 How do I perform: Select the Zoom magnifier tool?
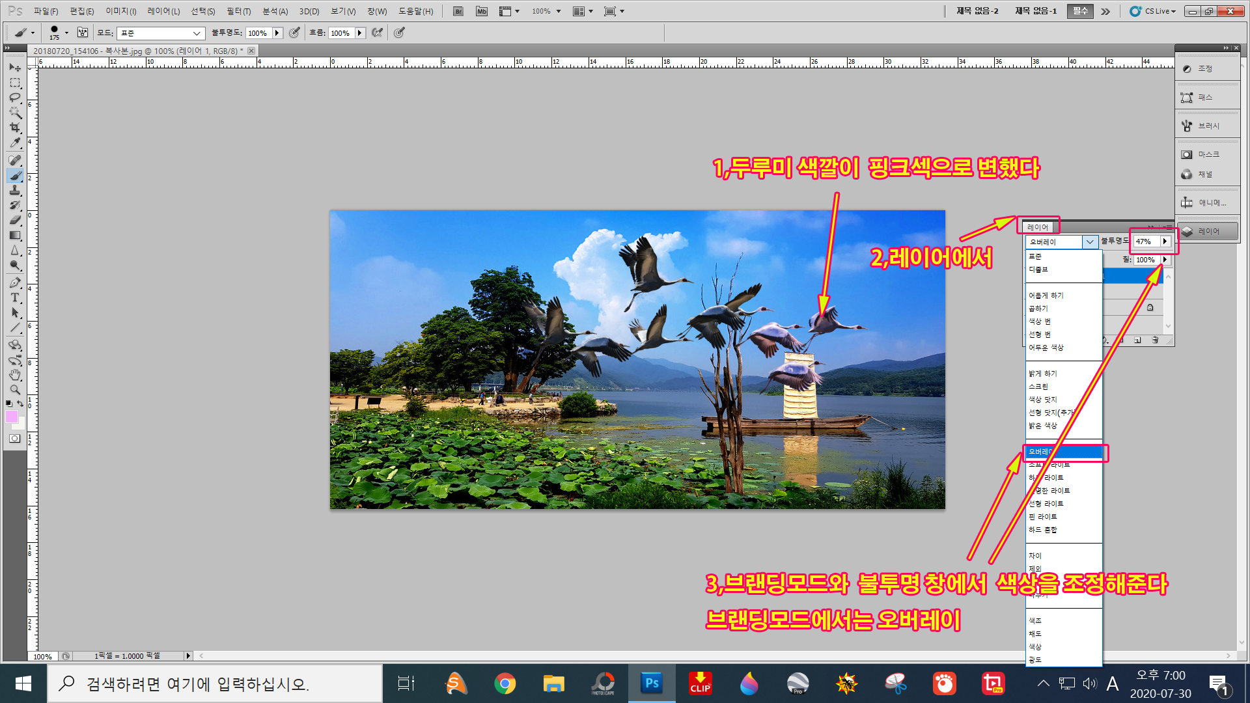point(14,390)
